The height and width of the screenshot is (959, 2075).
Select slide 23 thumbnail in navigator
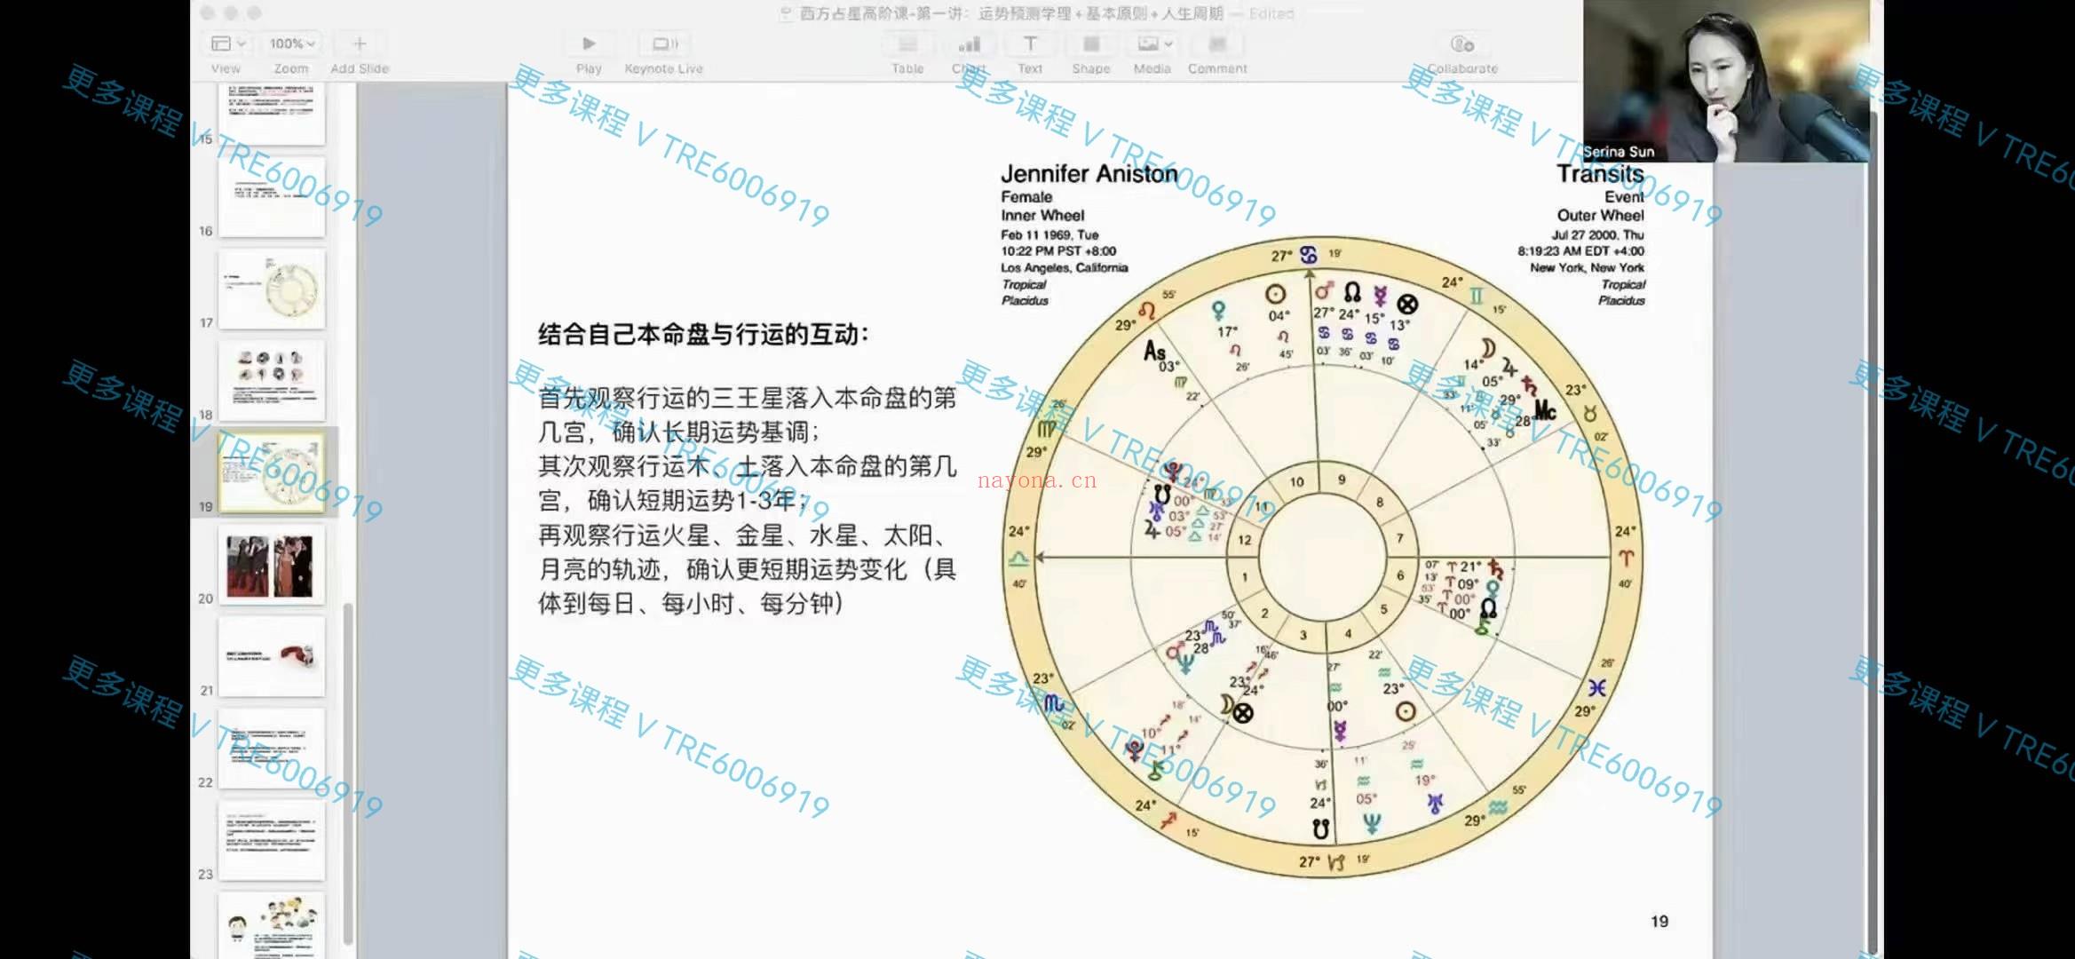272,840
